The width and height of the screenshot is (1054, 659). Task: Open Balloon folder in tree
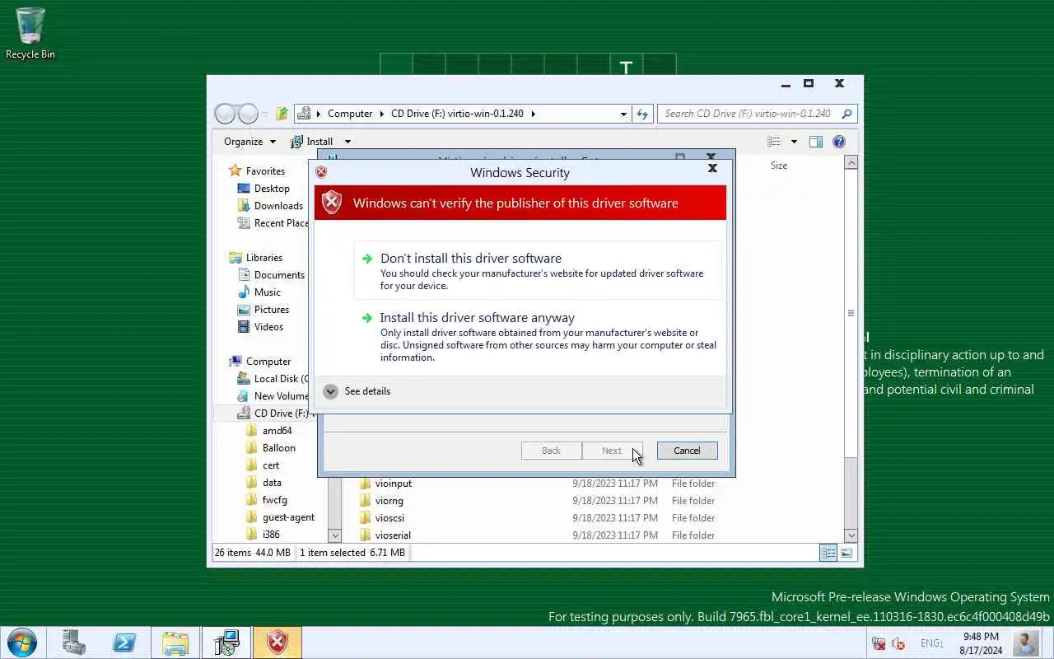(x=271, y=448)
